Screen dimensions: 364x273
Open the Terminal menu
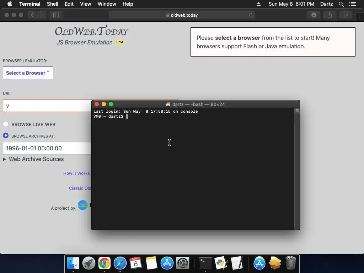pos(30,4)
